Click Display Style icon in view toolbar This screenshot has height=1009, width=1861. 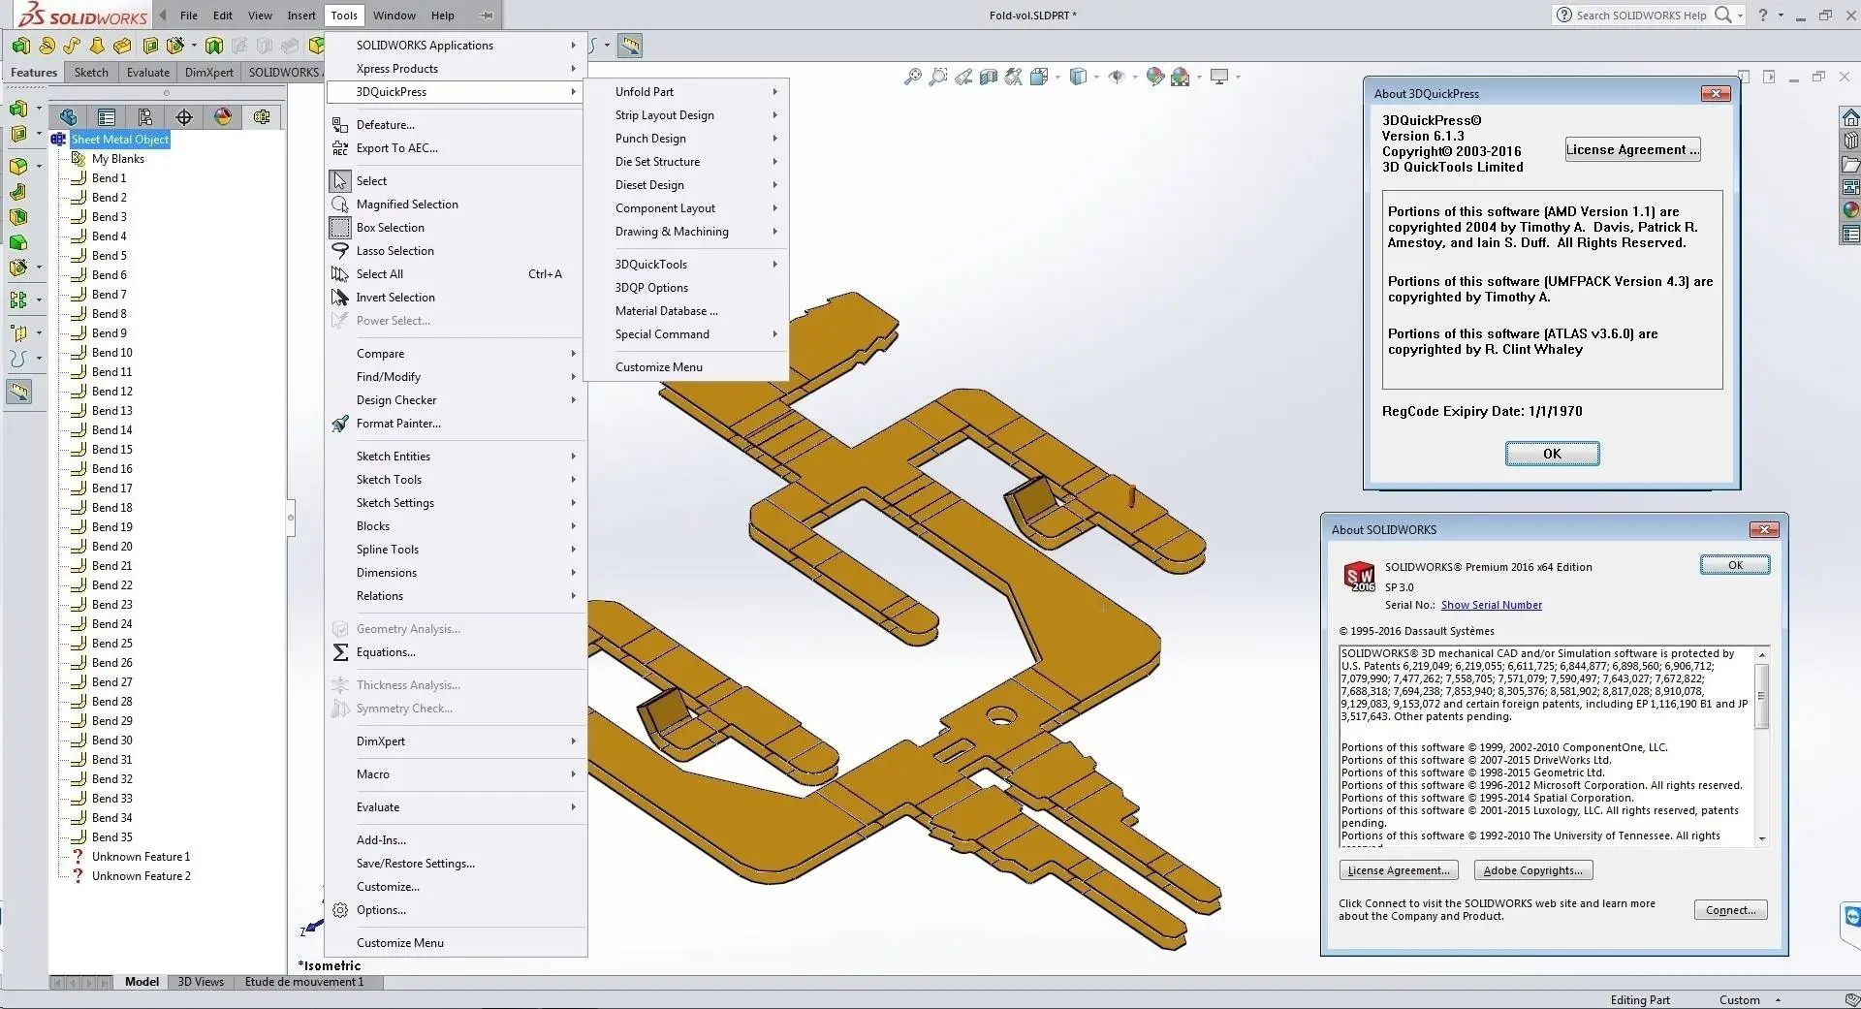1078,77
